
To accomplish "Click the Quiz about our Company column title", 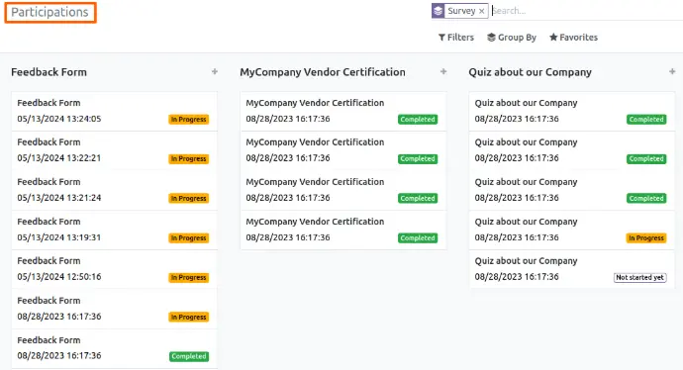I will 531,72.
